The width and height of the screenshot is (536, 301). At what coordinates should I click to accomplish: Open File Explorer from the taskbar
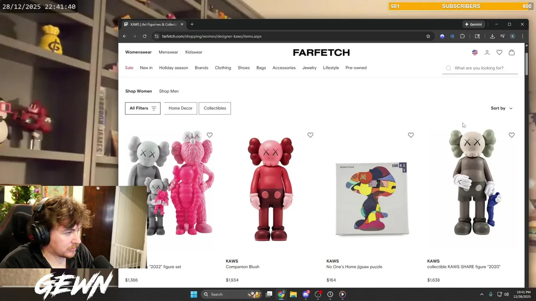[x=293, y=294]
